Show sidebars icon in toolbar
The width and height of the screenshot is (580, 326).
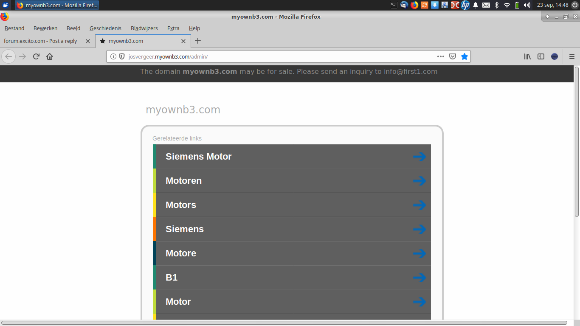(541, 56)
